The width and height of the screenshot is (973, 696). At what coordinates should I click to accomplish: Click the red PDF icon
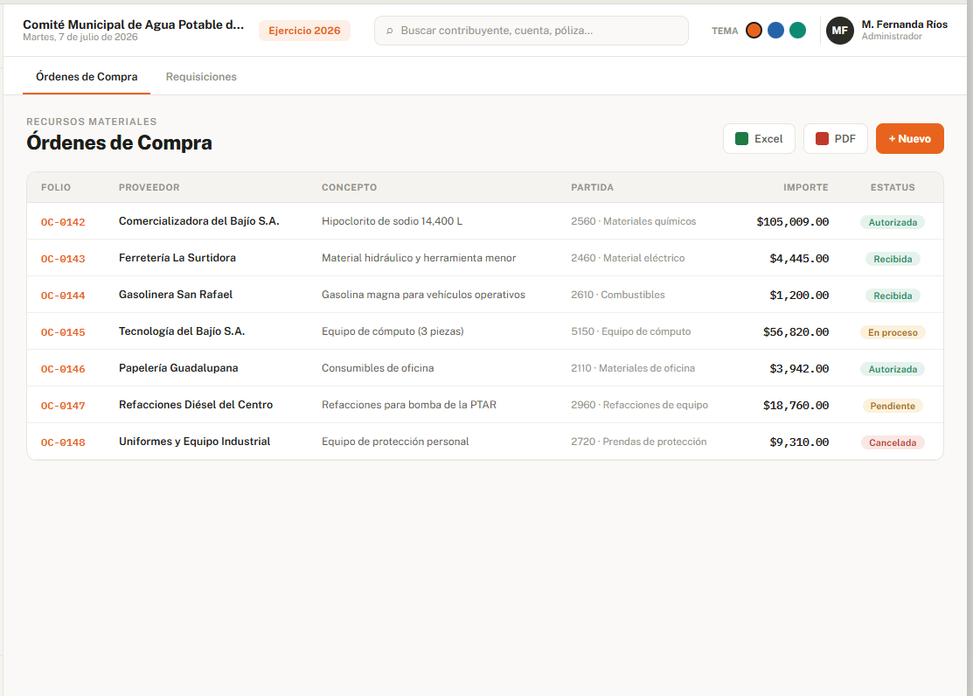822,138
